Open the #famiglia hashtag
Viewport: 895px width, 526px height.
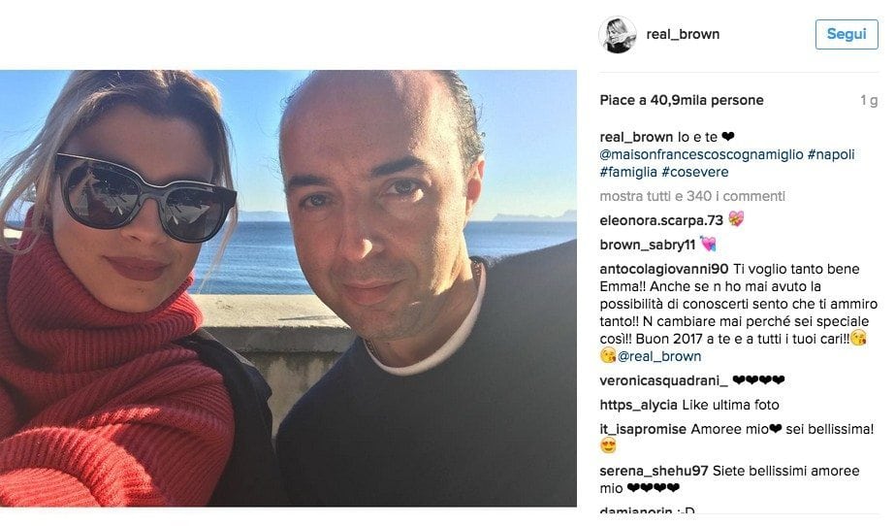(628, 172)
